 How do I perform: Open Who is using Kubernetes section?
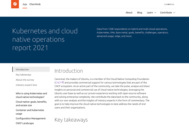pyautogui.click(x=31, y=95)
